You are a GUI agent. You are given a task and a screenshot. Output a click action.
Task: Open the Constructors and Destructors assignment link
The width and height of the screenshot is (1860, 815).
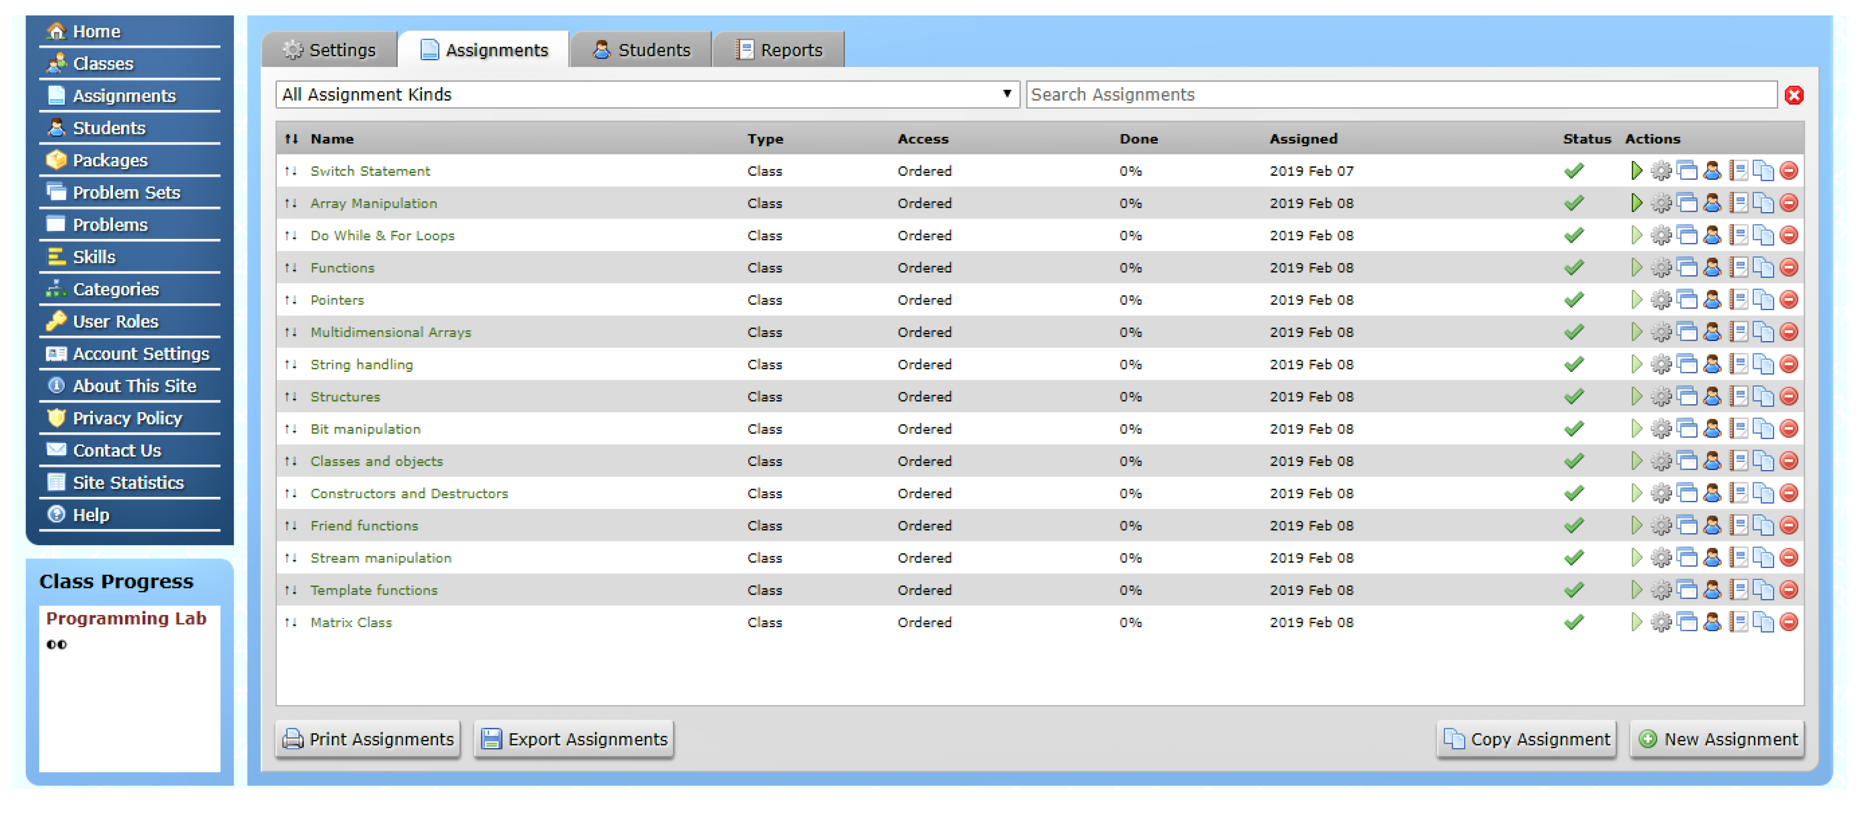[x=409, y=493]
